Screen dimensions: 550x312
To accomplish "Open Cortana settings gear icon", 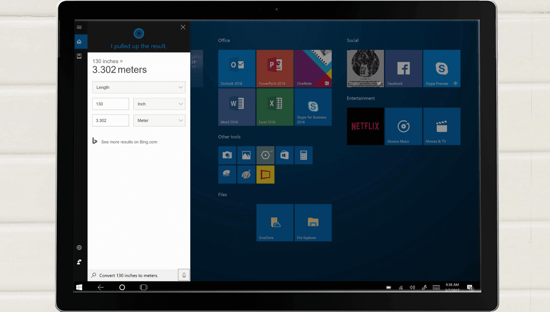I will [79, 248].
